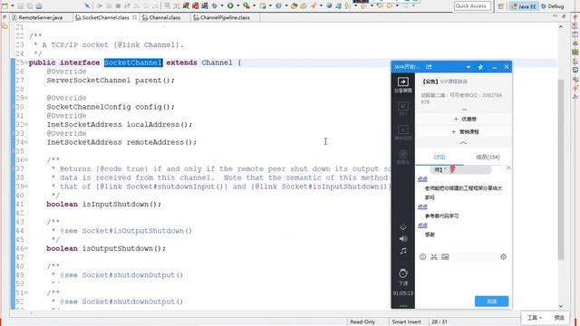This screenshot has height=326, width=580.
Task: Click the print icon in Eclipse toolbar
Action: click(38, 5)
